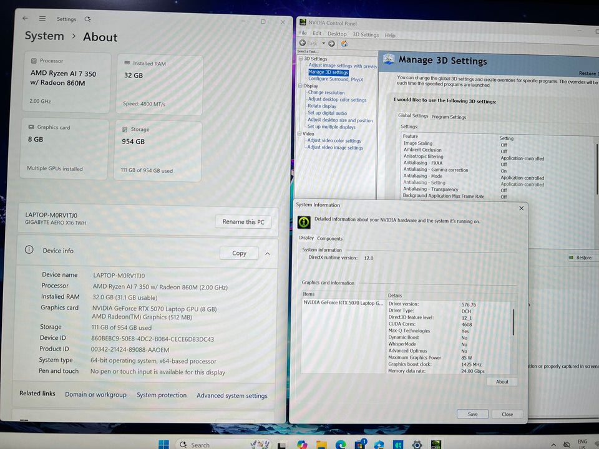
Task: Click NVIDIA Control Panel taskbar icon
Action: [x=436, y=445]
